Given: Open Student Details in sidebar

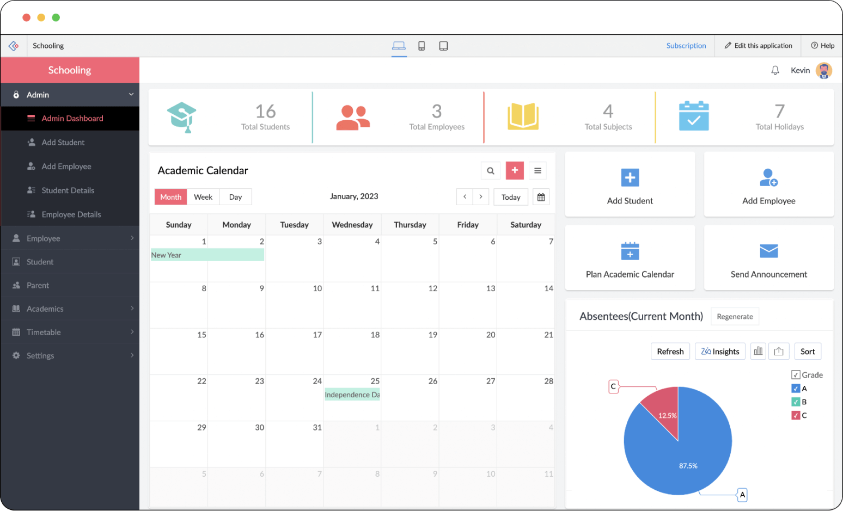Looking at the screenshot, I should (68, 190).
